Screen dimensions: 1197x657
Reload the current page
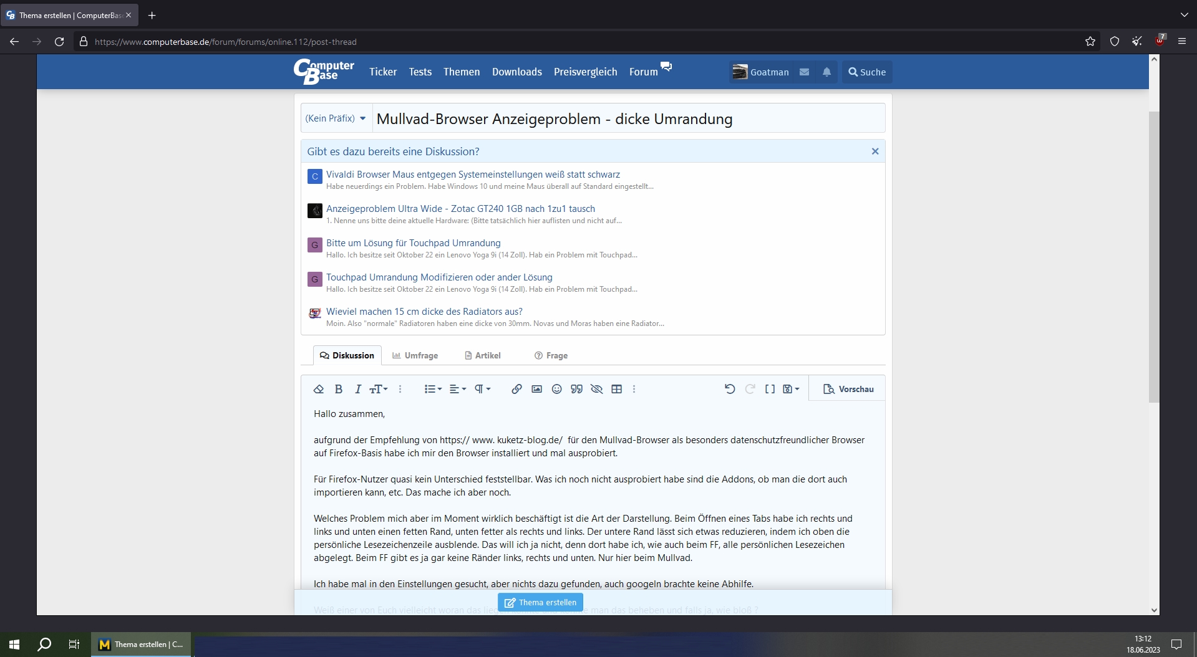click(x=59, y=42)
